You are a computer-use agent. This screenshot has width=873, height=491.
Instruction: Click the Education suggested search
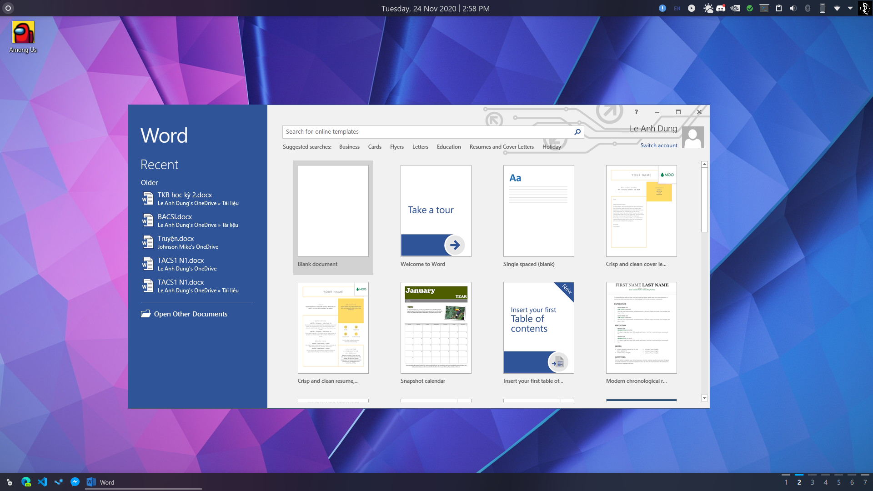coord(449,147)
